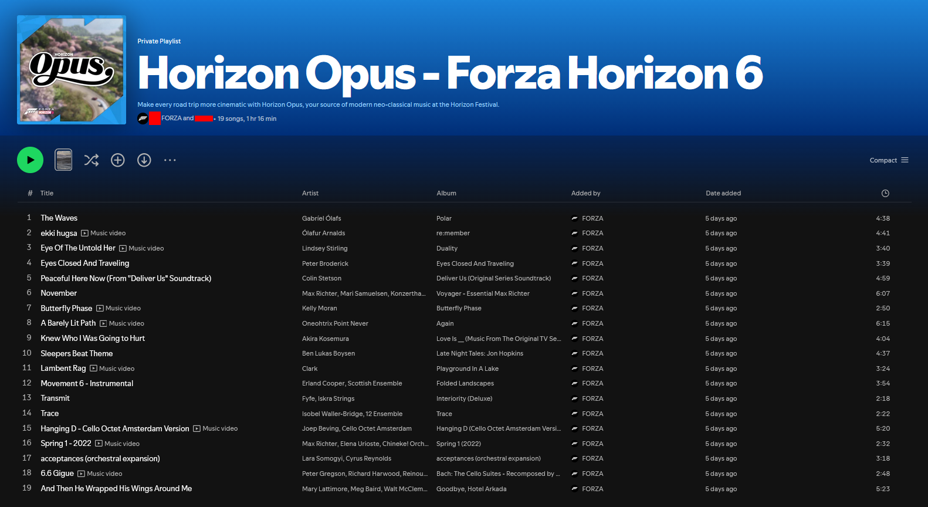This screenshot has width=928, height=507.
Task: Toggle shuffle for the playlist
Action: pos(92,160)
